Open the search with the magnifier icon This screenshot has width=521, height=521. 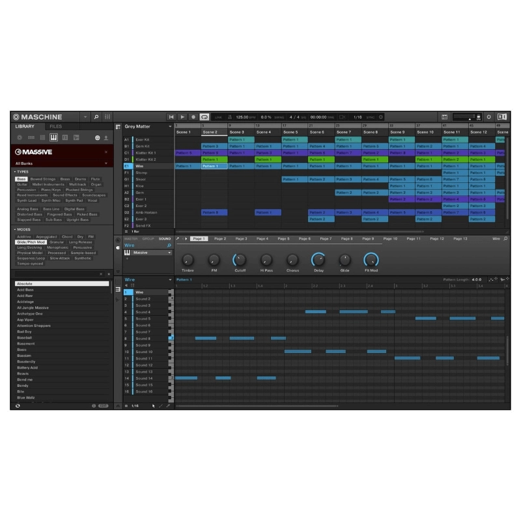pyautogui.click(x=96, y=117)
